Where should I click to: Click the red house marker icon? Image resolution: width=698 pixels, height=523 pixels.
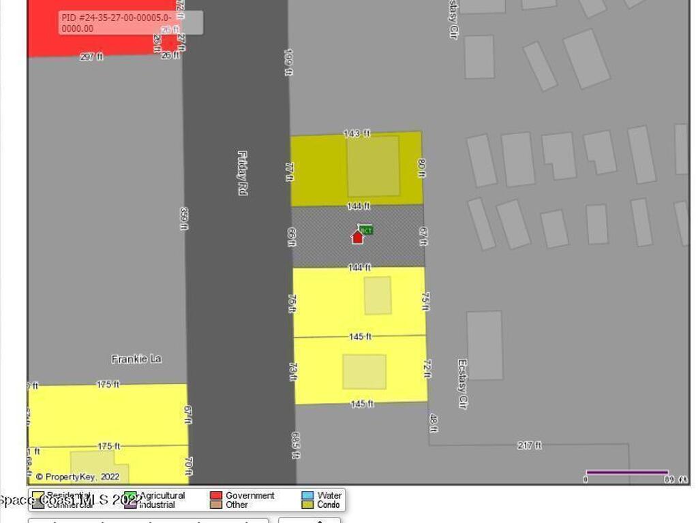coord(357,237)
